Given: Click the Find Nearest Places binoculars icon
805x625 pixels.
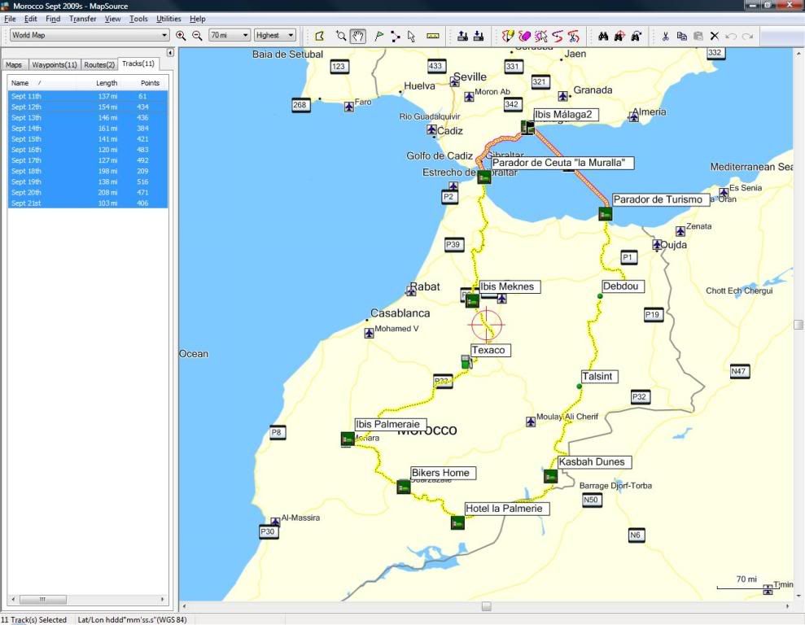Looking at the screenshot, I should pyautogui.click(x=619, y=36).
